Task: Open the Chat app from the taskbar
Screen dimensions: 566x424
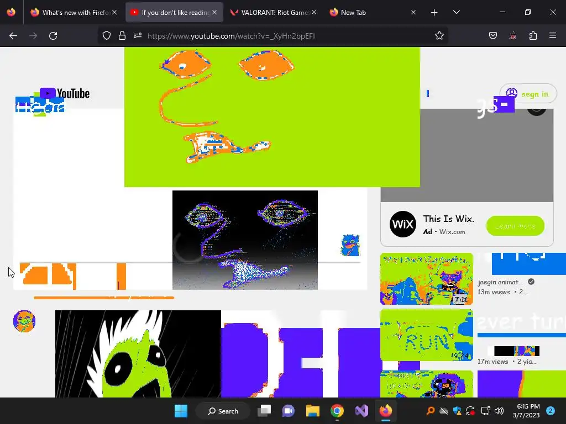Action: (288, 411)
